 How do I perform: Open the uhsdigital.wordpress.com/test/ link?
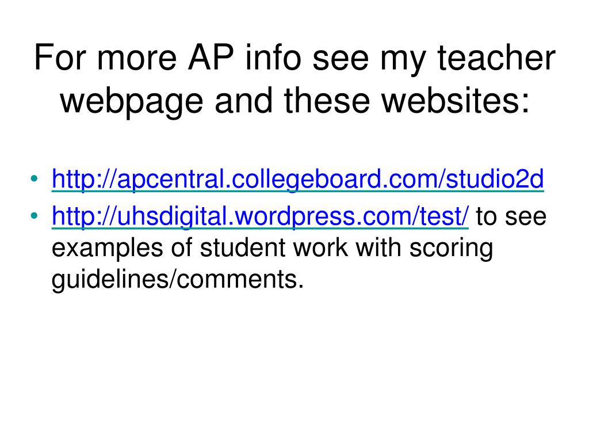tap(261, 217)
